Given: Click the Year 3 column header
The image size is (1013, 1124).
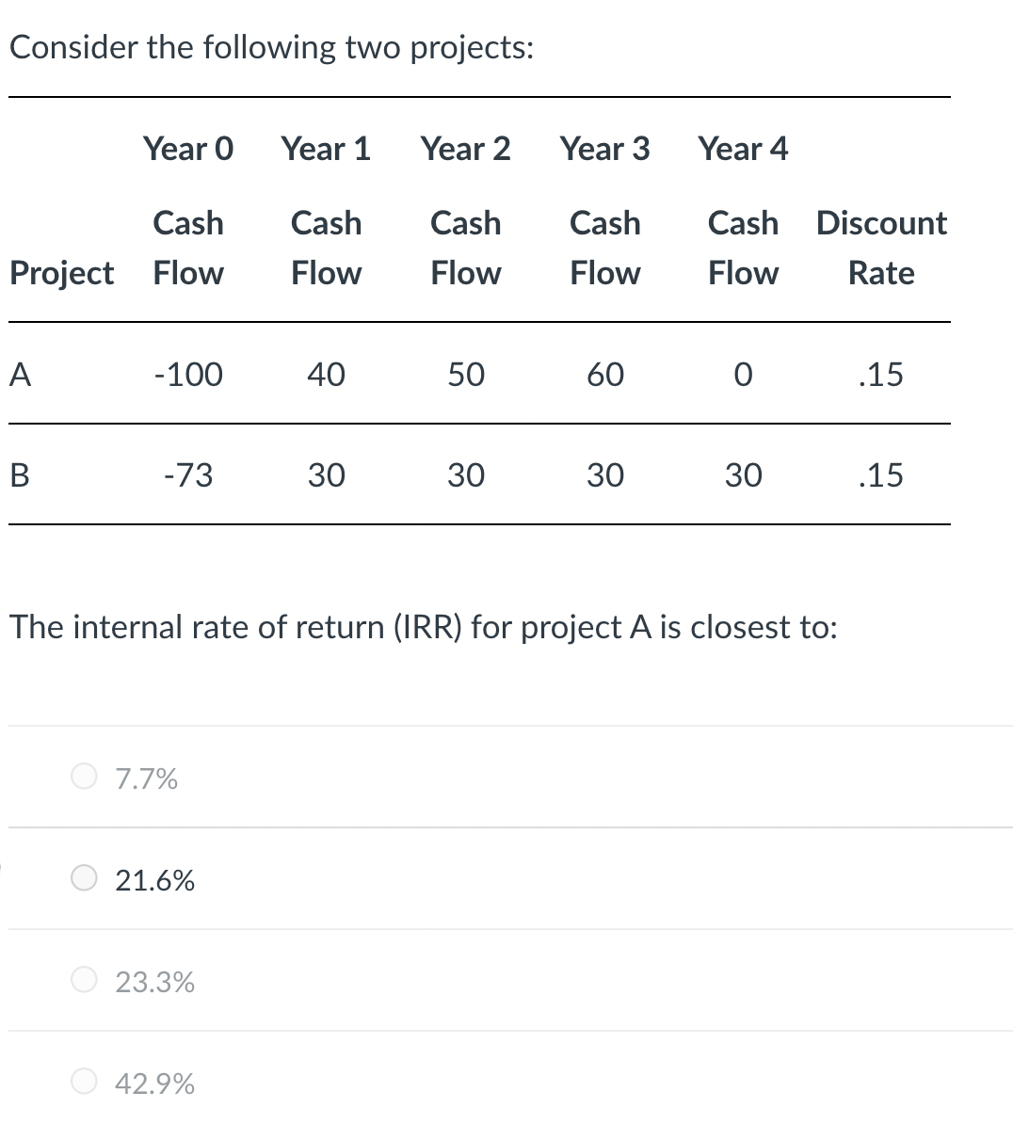Looking at the screenshot, I should pos(604,149).
